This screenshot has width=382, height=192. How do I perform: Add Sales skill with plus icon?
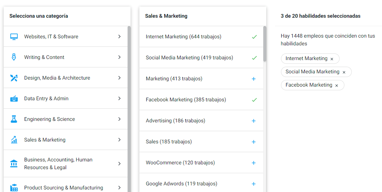pos(254,142)
